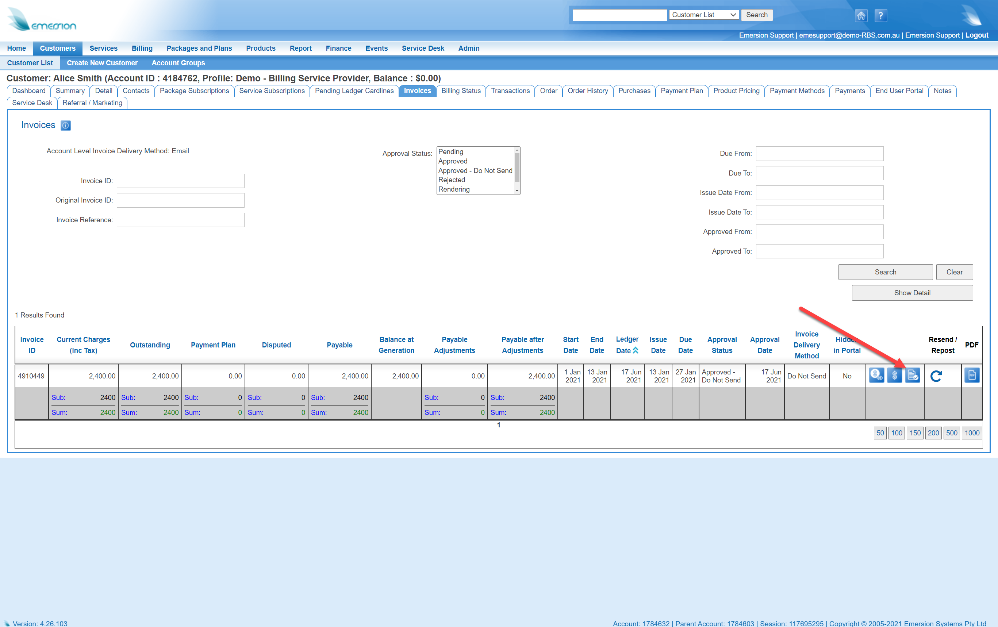Image resolution: width=998 pixels, height=627 pixels.
Task: Select 'Approved - Do Not Send' in the status list
Action: tap(475, 170)
